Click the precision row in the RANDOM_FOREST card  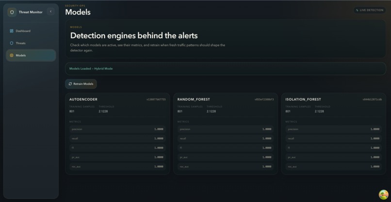[x=226, y=129]
